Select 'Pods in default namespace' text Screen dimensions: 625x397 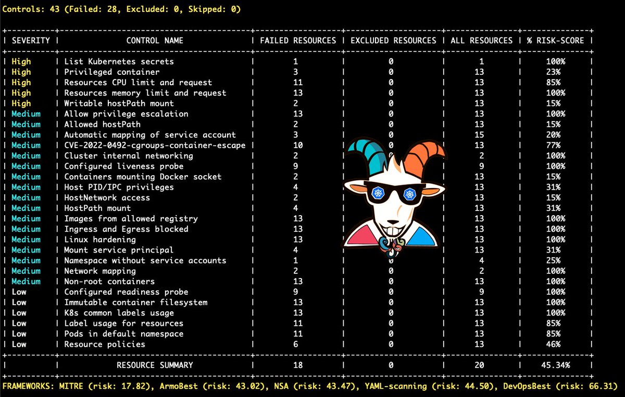tap(124, 334)
